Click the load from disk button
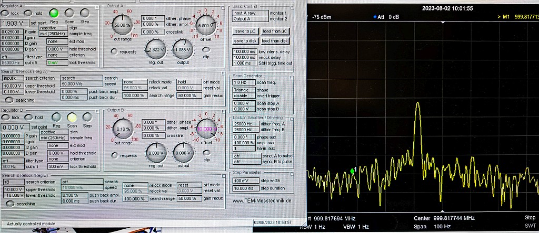Viewport: 539px width, 233px height. point(275,41)
